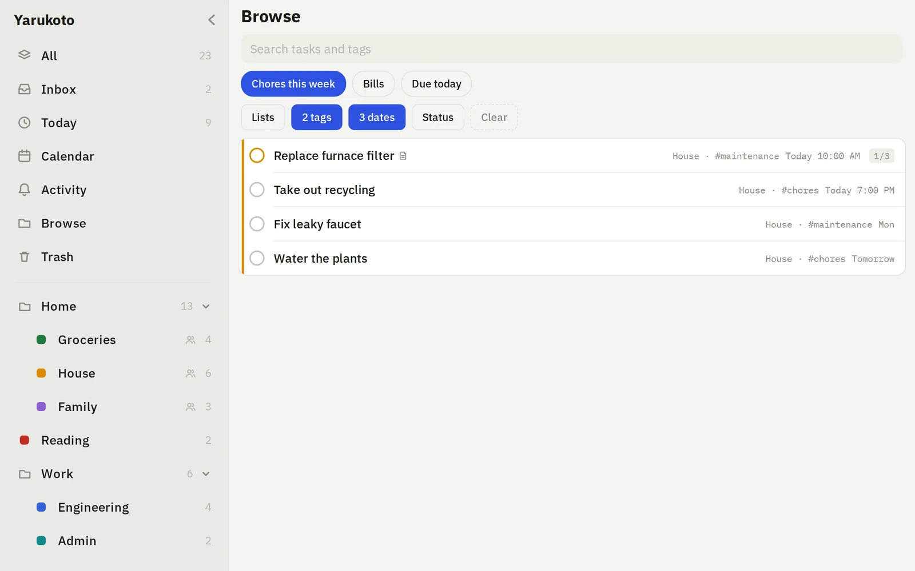Click the #maintenance tag on Replace furnace filter
Image resolution: width=915 pixels, height=571 pixels.
[x=747, y=156]
